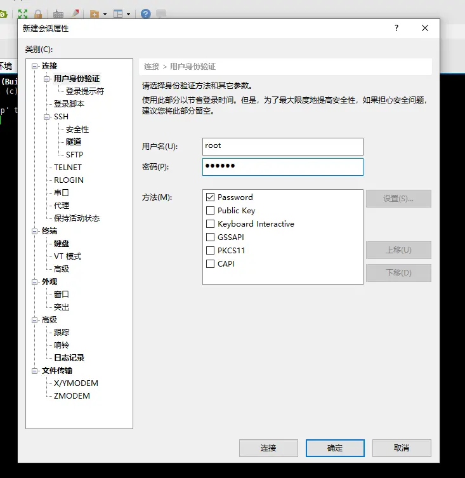Click the 连接 button at bottom

point(268,448)
